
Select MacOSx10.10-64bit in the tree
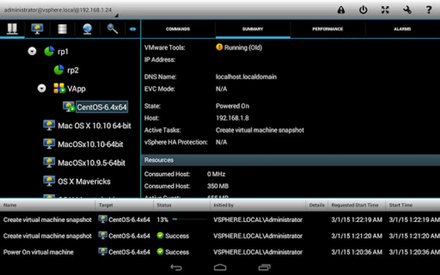[x=90, y=144]
